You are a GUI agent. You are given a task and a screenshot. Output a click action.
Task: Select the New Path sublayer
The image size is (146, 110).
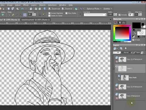[x=132, y=78]
